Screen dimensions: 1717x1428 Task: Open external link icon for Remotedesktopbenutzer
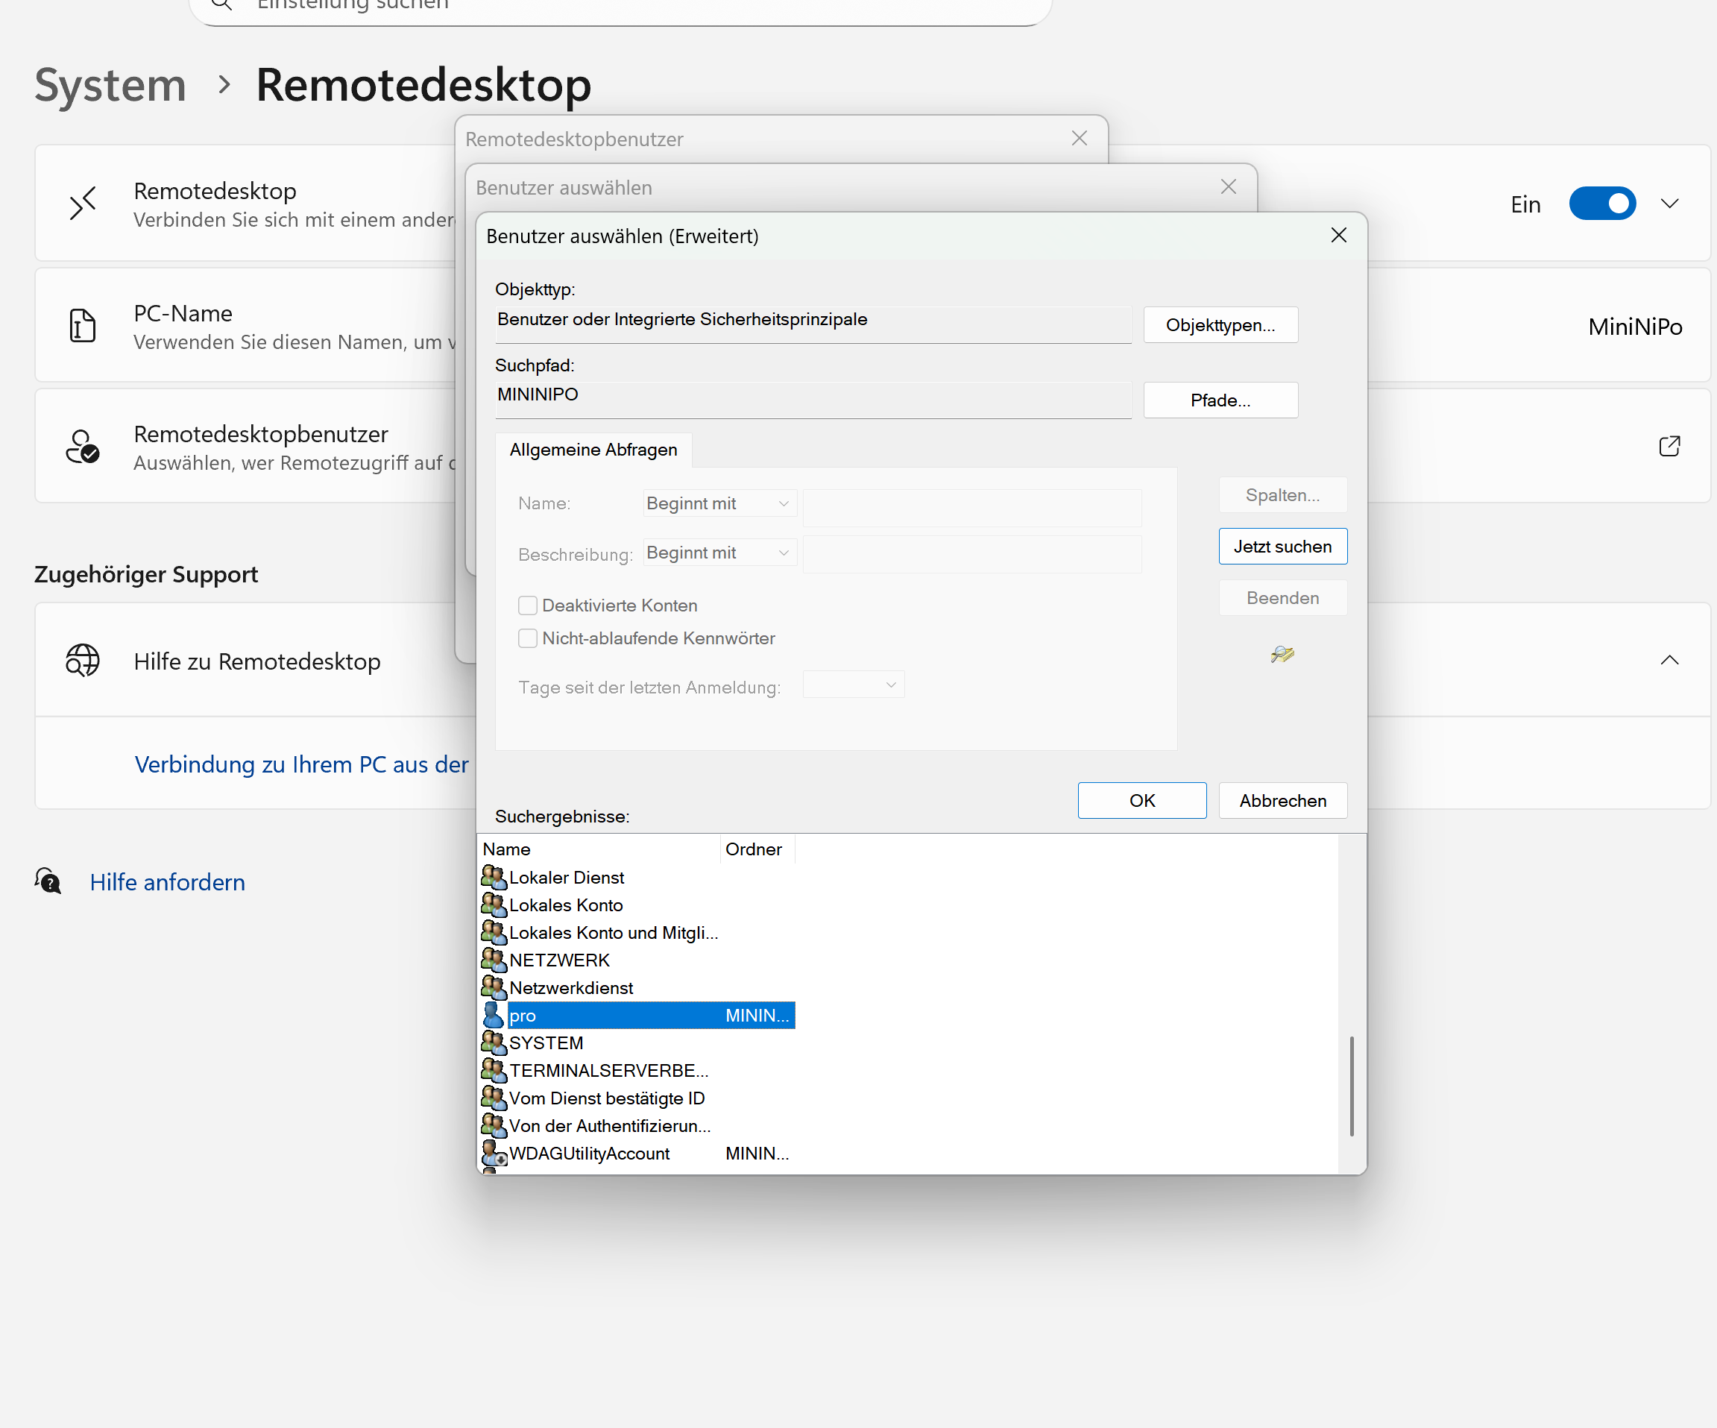(1669, 447)
